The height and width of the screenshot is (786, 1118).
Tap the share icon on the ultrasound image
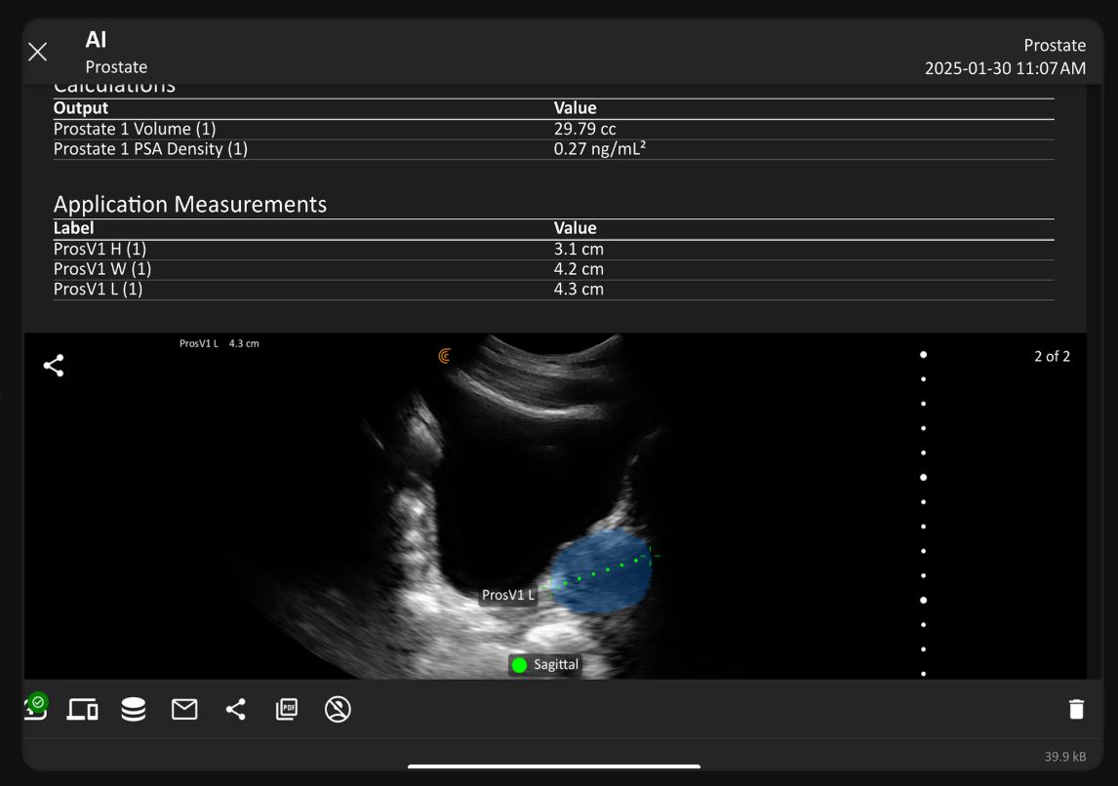(52, 366)
